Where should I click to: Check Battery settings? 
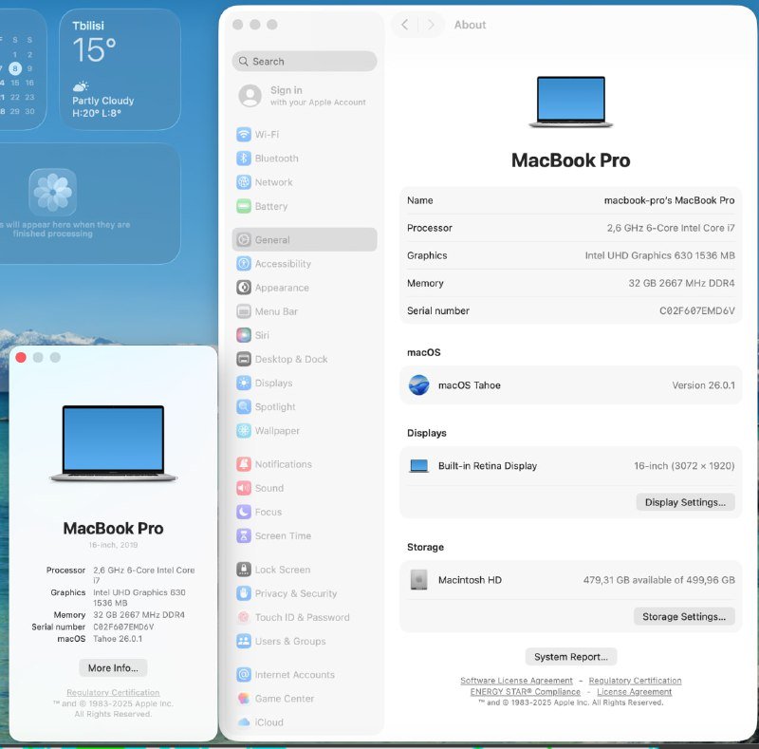271,206
